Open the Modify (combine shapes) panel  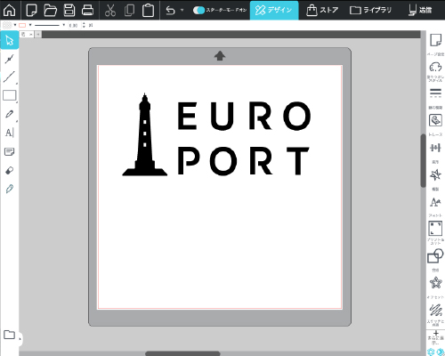(435, 256)
